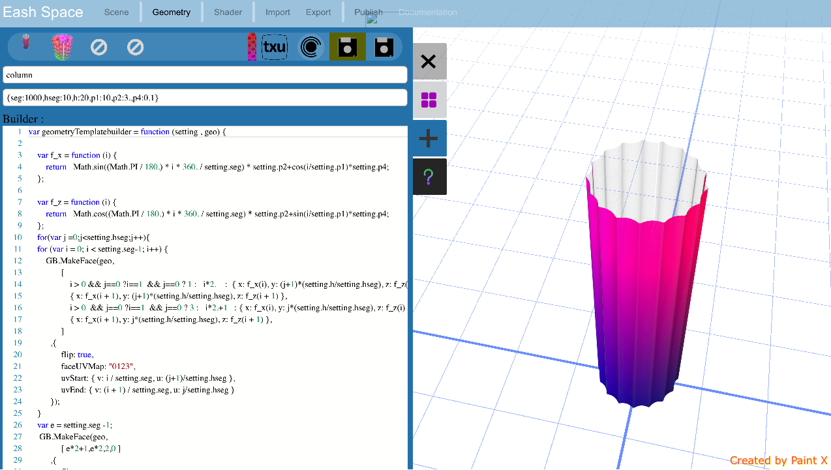The height and width of the screenshot is (470, 831).
Task: Open the Export menu item
Action: [318, 12]
